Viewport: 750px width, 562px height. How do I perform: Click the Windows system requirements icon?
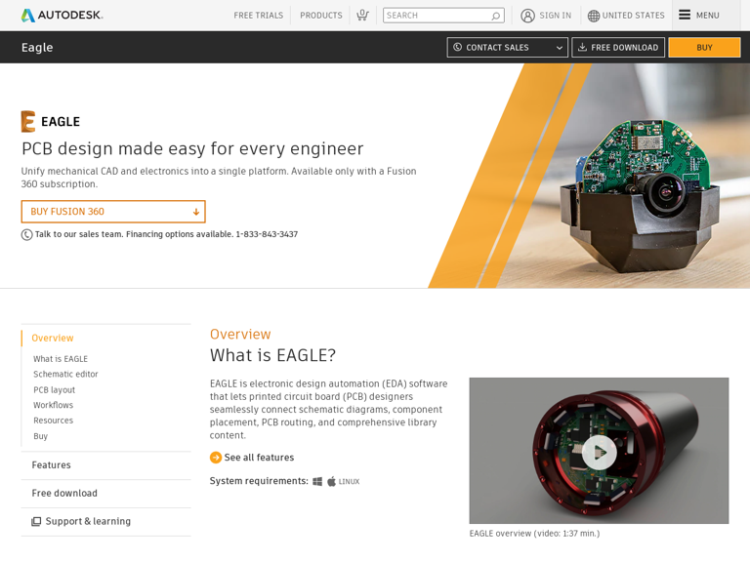pos(317,481)
